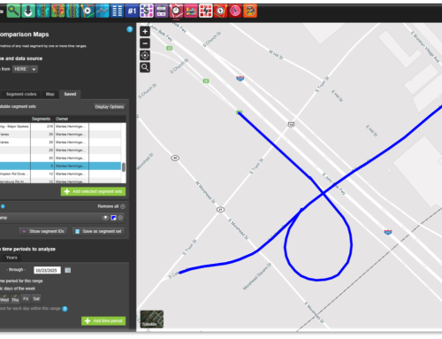The width and height of the screenshot is (442, 339).
Task: Open the play-button trend map tool
Action: [88, 12]
